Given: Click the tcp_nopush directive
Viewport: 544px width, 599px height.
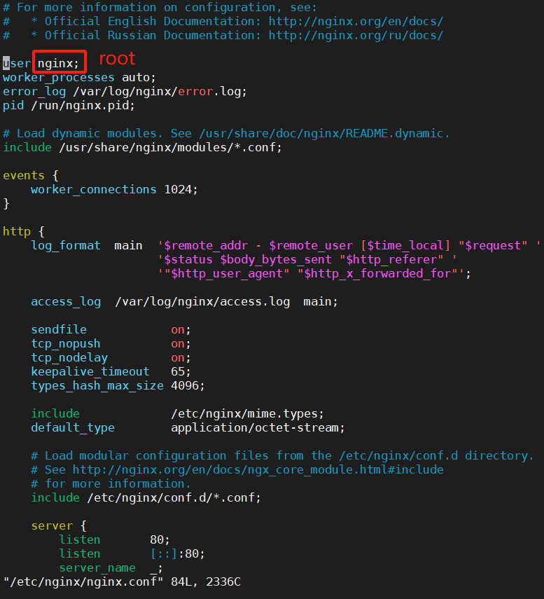Looking at the screenshot, I should [66, 344].
